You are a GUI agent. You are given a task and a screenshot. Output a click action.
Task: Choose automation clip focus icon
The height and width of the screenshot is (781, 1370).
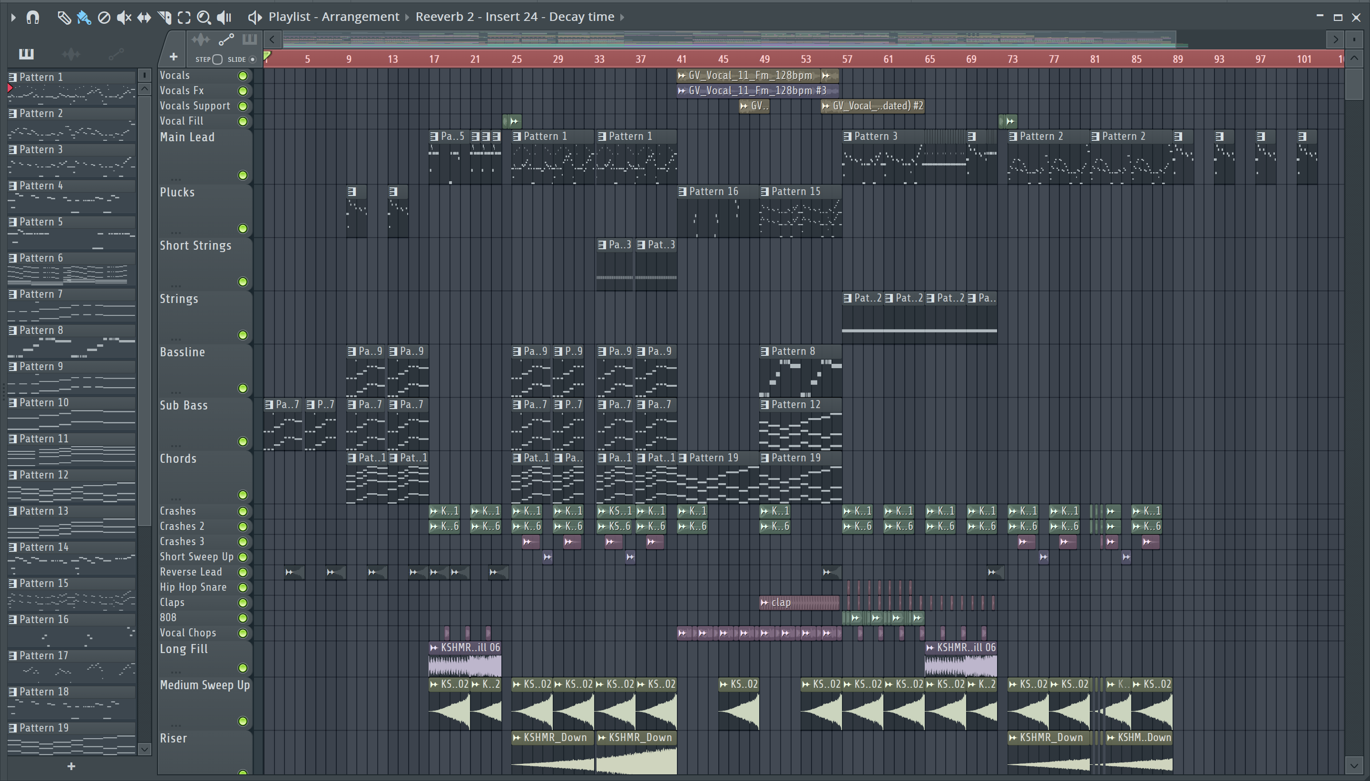click(x=226, y=39)
